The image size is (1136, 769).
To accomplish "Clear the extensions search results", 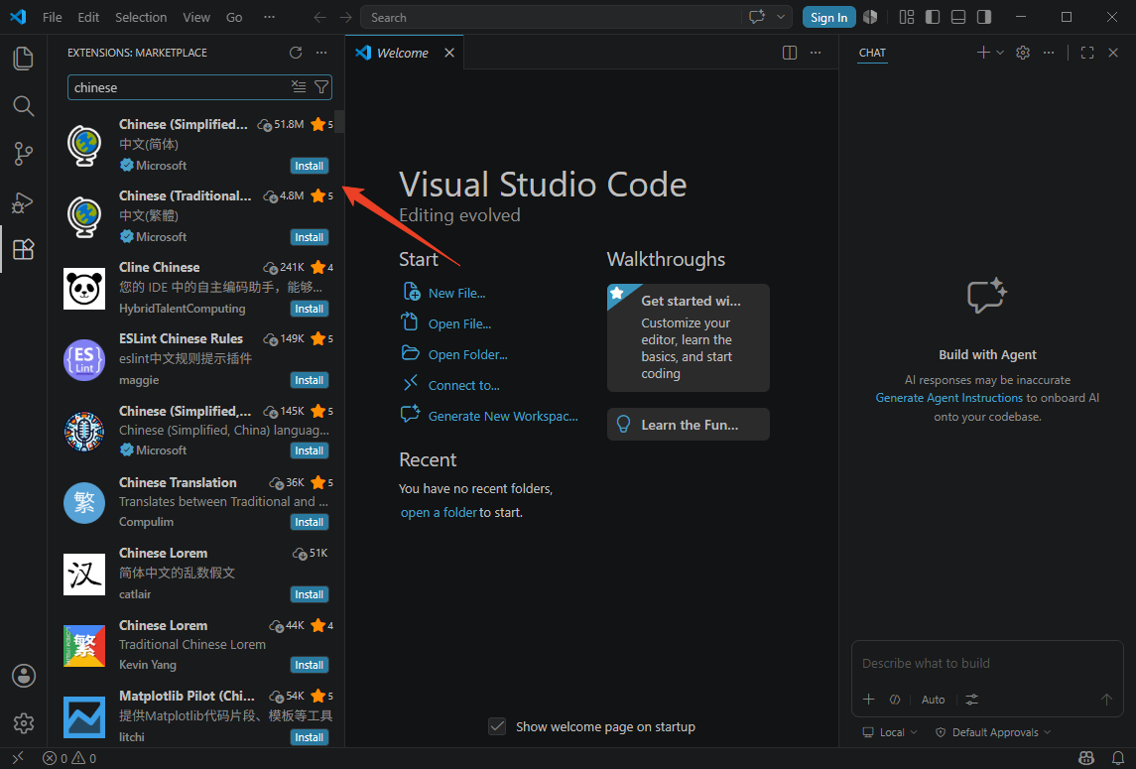I will pos(299,87).
